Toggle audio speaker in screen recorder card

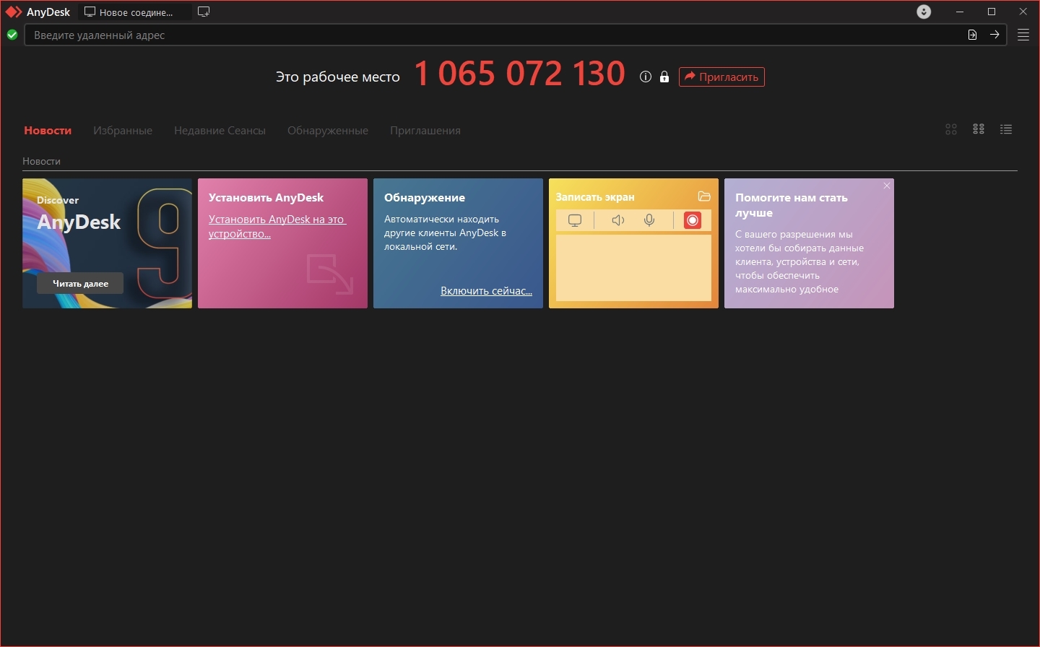coord(617,220)
